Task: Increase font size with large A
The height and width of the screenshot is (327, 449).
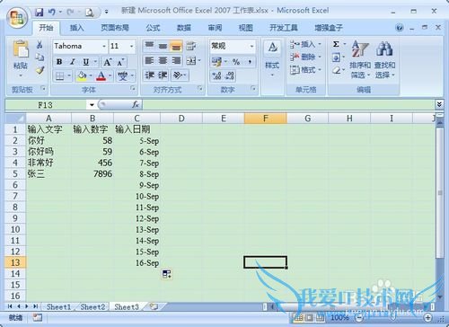Action: [x=108, y=62]
